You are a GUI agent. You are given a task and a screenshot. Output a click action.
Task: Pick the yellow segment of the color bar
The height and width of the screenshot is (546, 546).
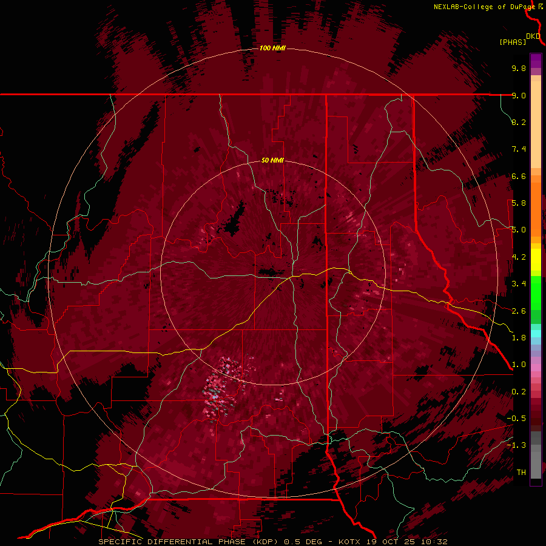(x=536, y=260)
